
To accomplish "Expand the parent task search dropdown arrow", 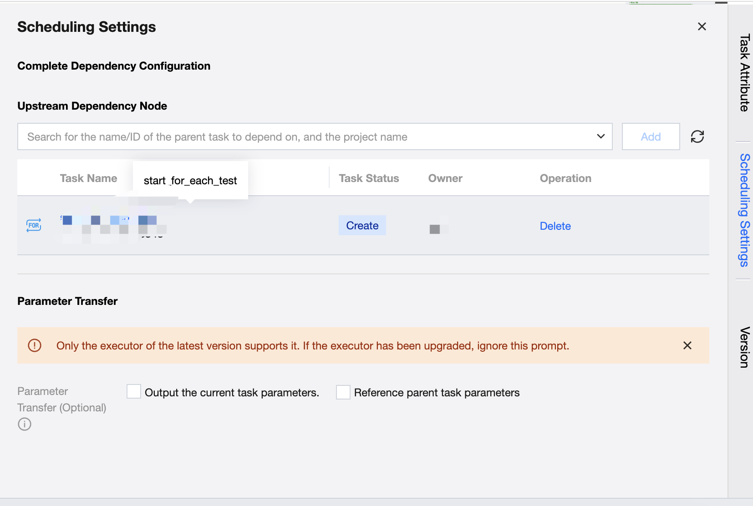I will tap(600, 137).
